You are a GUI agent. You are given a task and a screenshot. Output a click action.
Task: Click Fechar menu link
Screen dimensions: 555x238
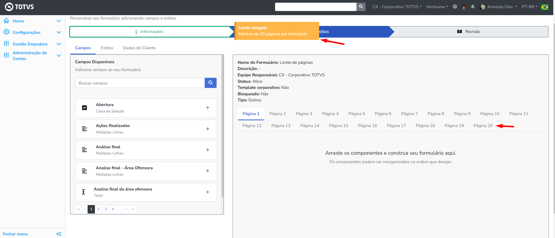coord(15,234)
